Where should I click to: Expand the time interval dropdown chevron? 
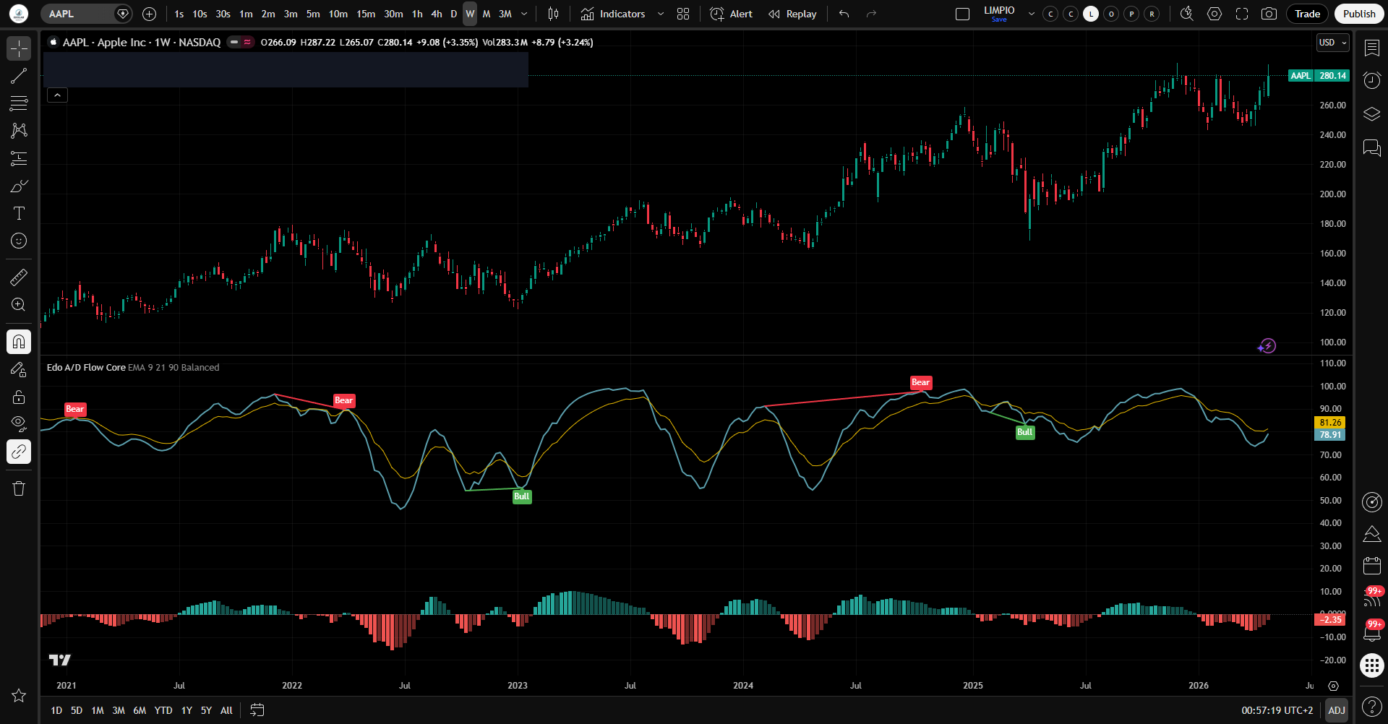tap(524, 14)
